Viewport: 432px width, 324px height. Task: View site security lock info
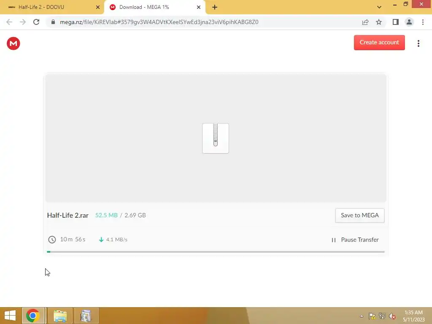coord(53,22)
